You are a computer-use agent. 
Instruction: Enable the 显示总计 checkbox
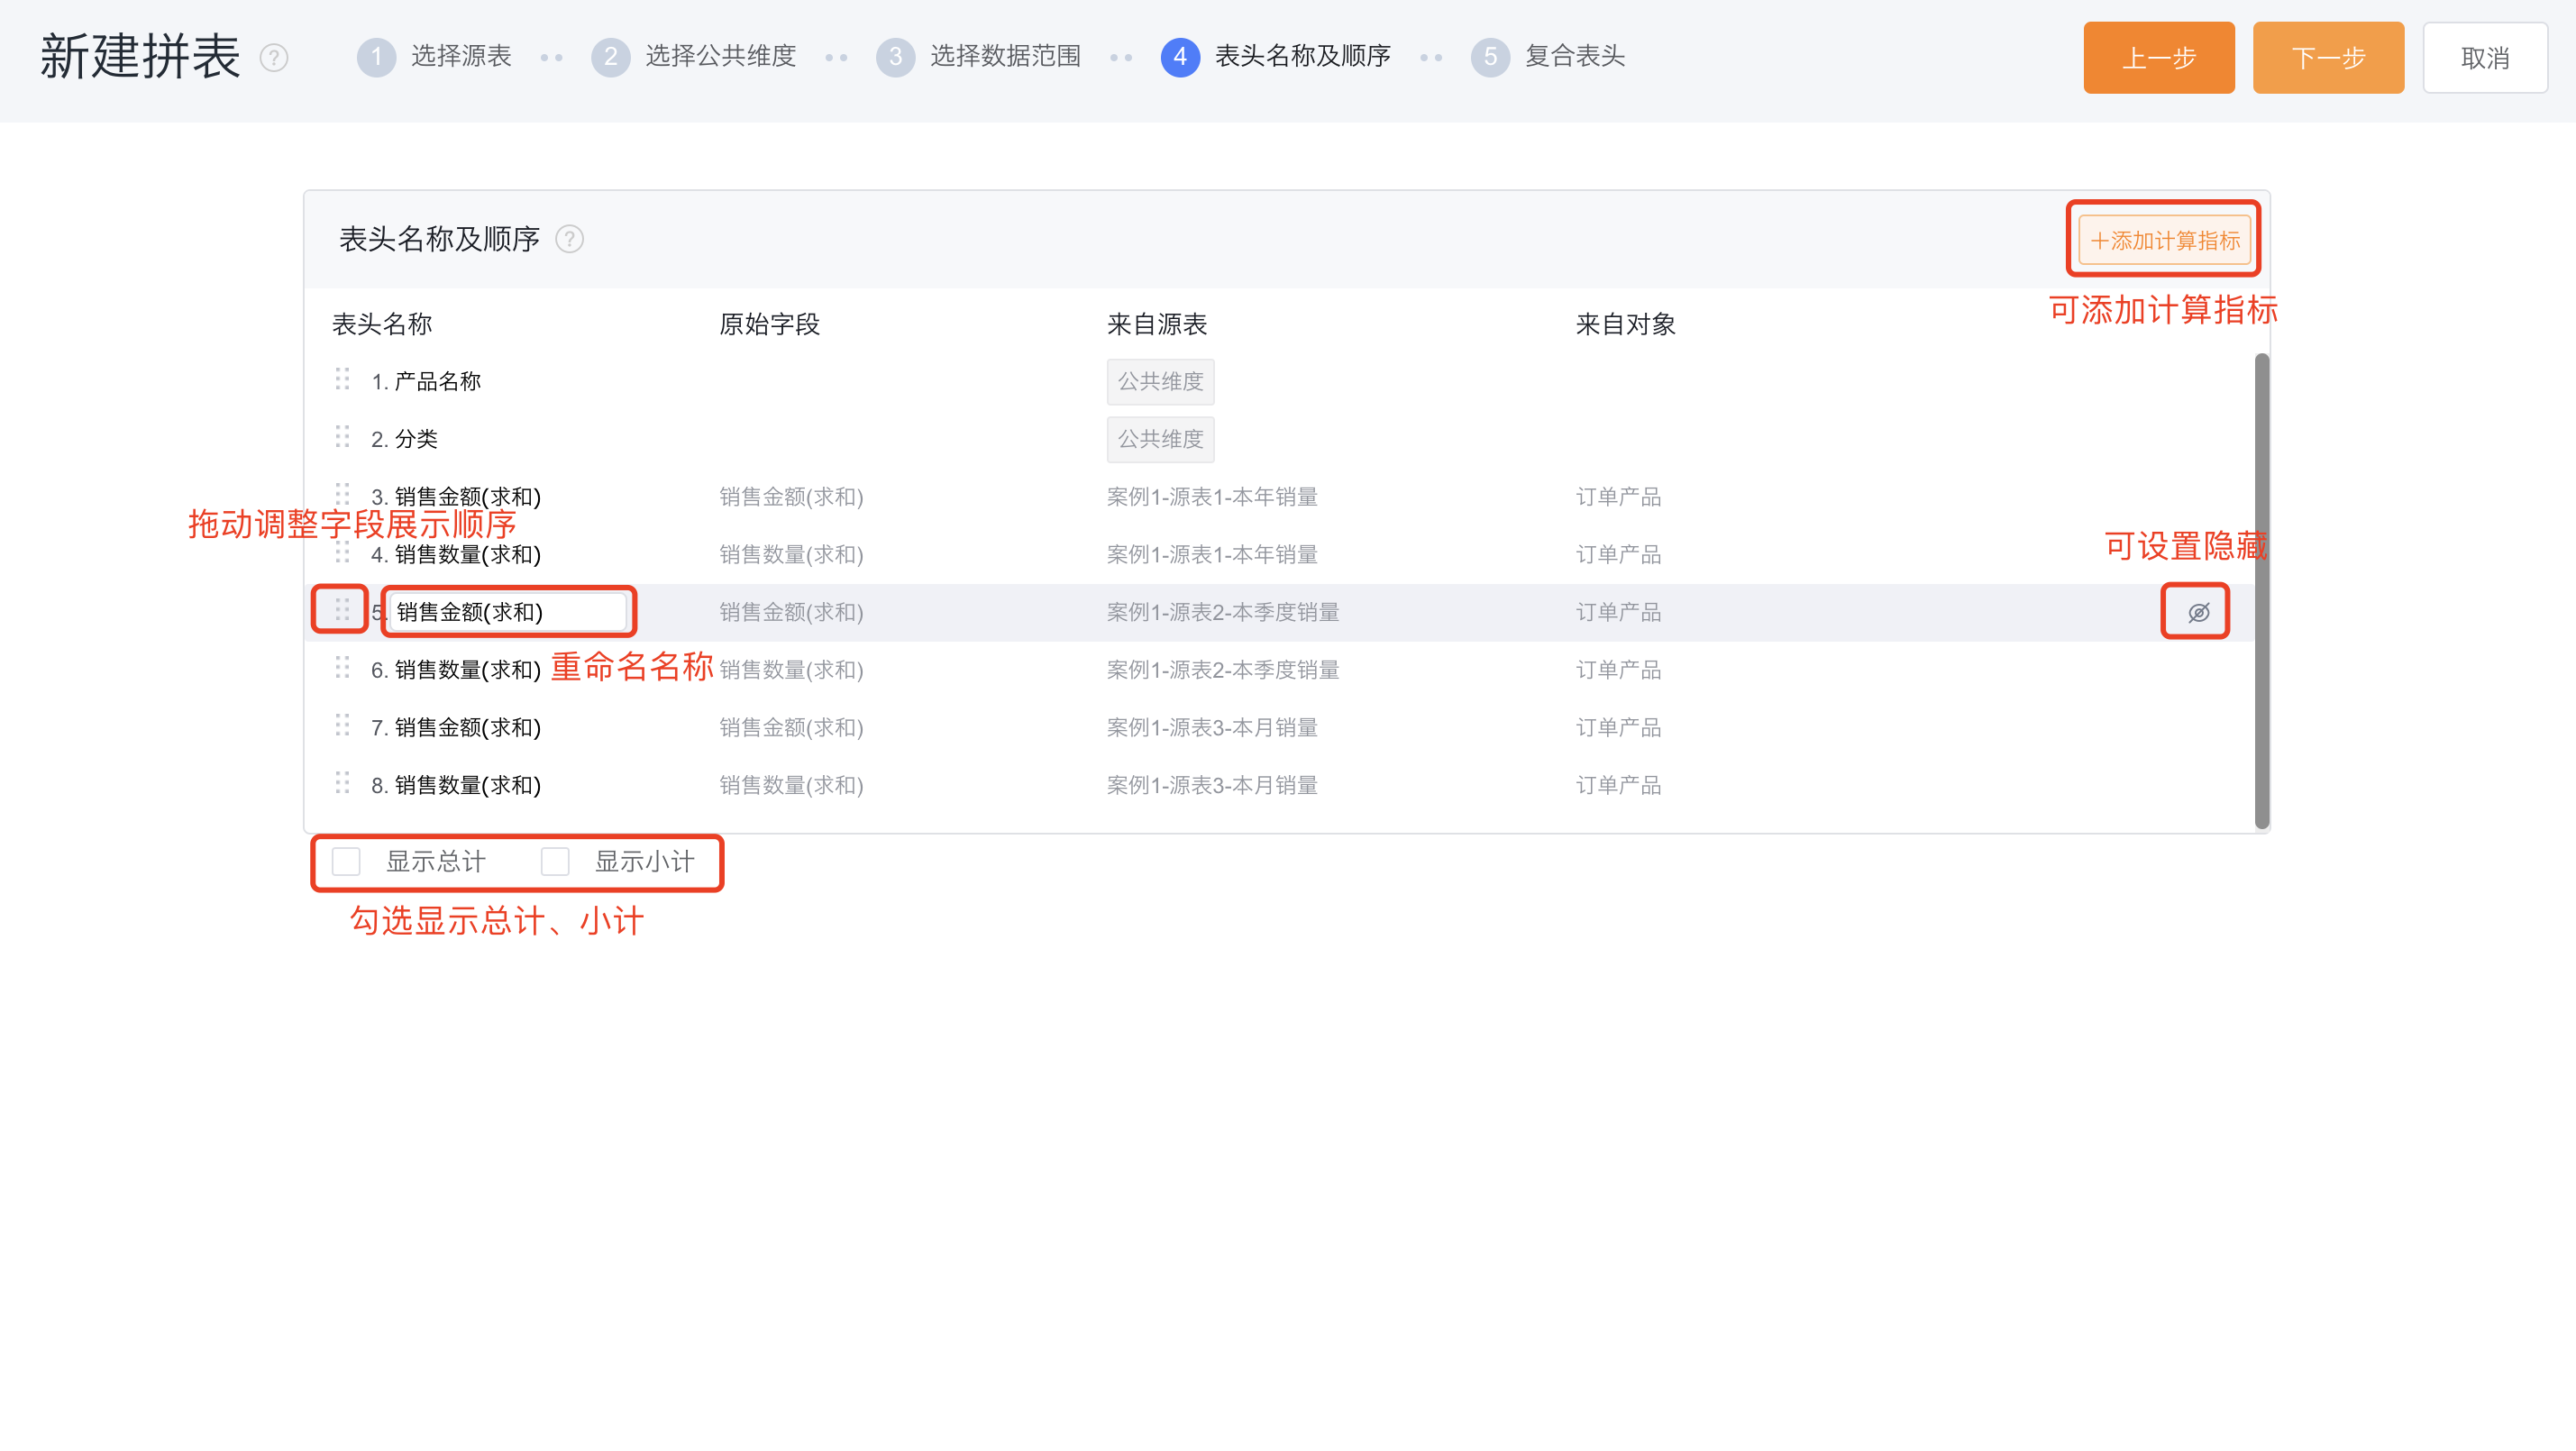(346, 861)
